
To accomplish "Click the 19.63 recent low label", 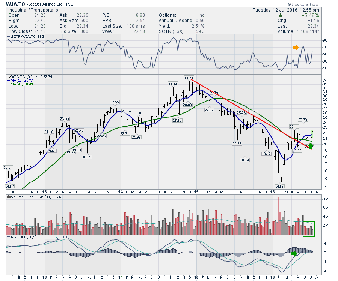I will pyautogui.click(x=297, y=151).
